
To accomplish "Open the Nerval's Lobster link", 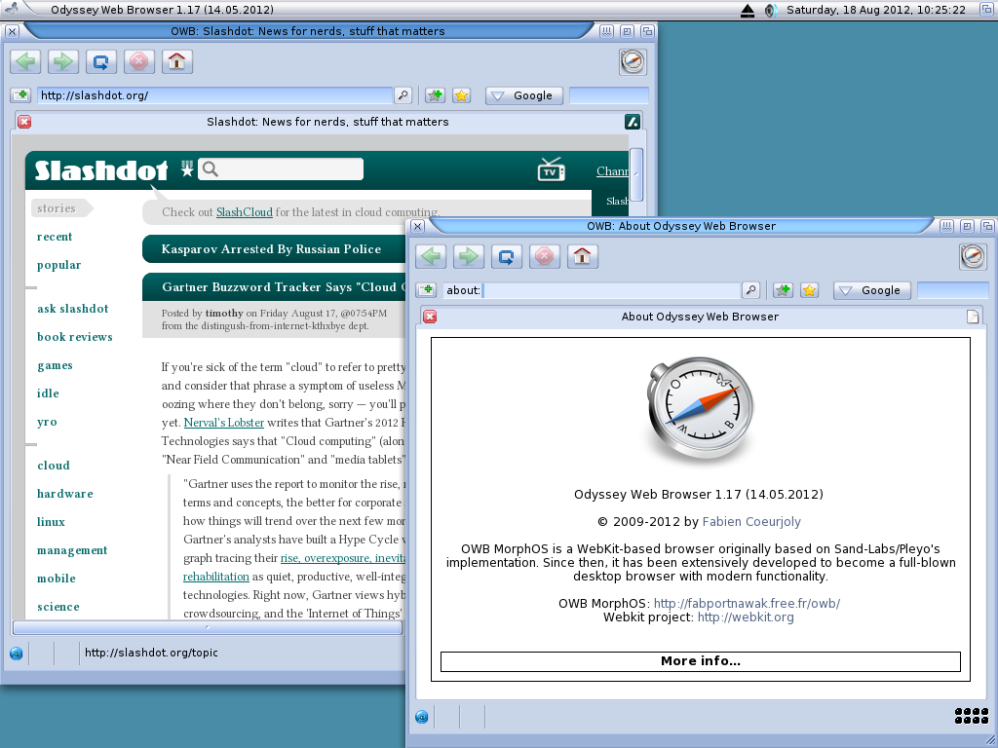I will point(224,423).
